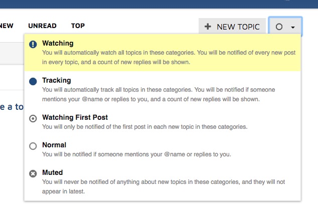
Task: Open the notification level dropdown caret
Action: click(293, 27)
